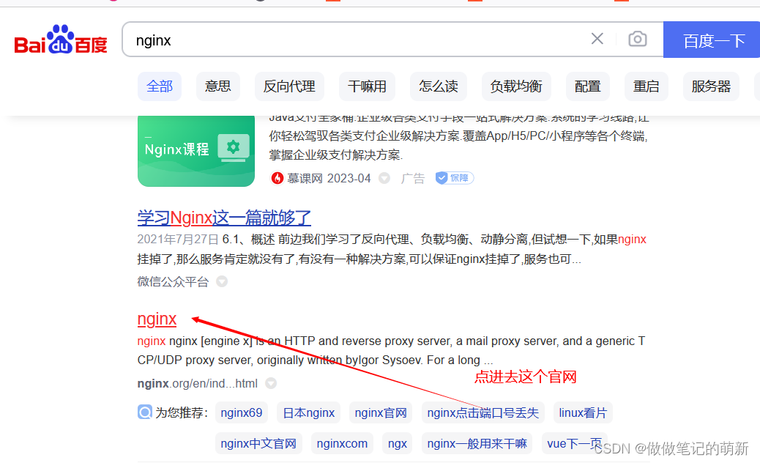The width and height of the screenshot is (760, 463).
Task: Select the 怎么读 filter tab
Action: tap(439, 86)
